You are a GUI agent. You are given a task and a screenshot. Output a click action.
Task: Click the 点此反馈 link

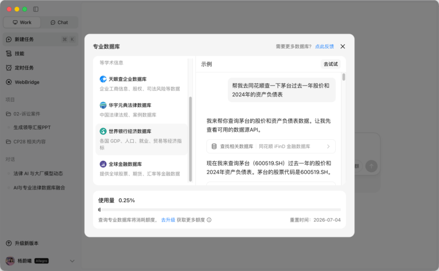[x=324, y=47]
